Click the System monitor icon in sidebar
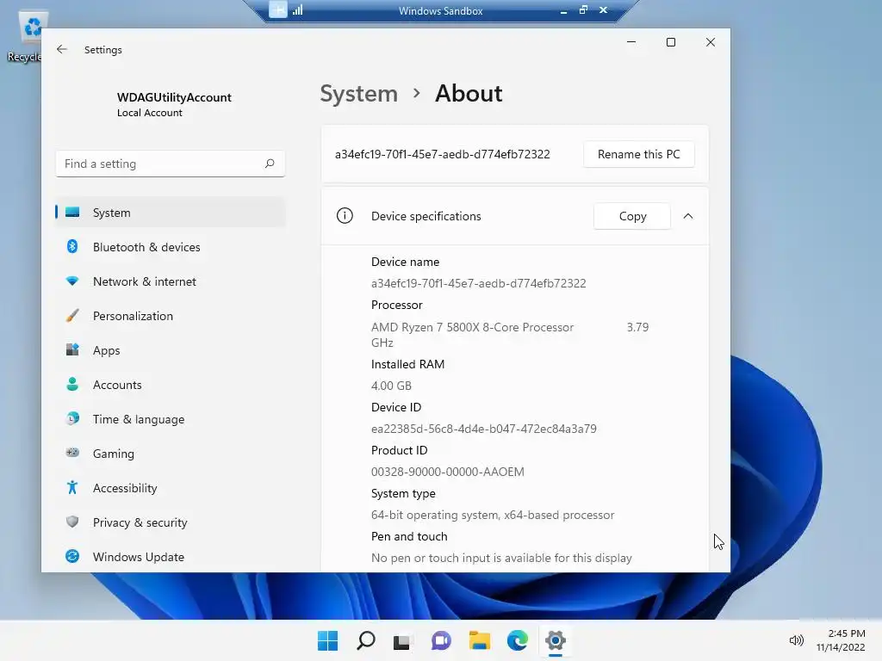This screenshot has width=882, height=661. [72, 212]
